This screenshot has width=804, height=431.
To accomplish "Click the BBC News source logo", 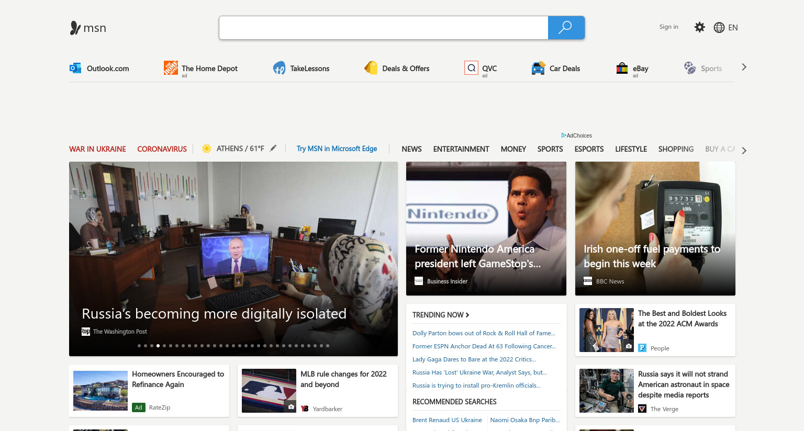I will (588, 281).
